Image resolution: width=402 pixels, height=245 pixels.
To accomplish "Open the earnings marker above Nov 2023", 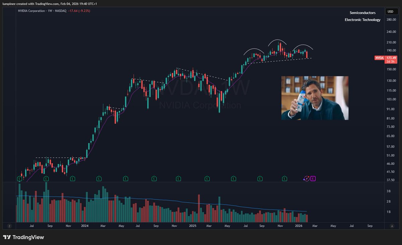I will [72, 179].
